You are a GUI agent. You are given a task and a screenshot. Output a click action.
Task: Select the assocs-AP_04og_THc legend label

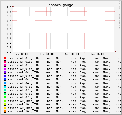(24, 80)
